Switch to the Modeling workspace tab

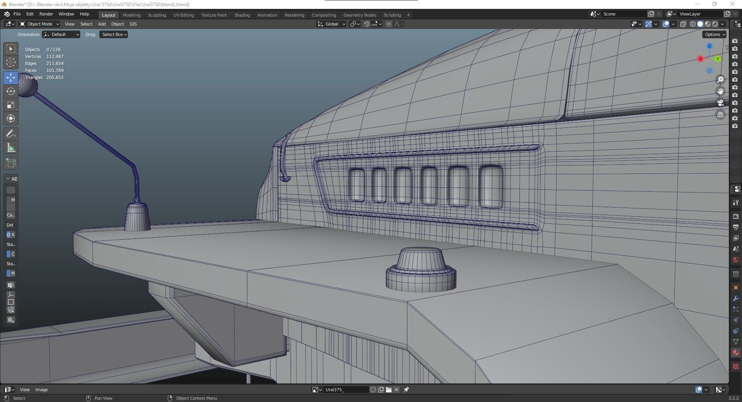131,15
